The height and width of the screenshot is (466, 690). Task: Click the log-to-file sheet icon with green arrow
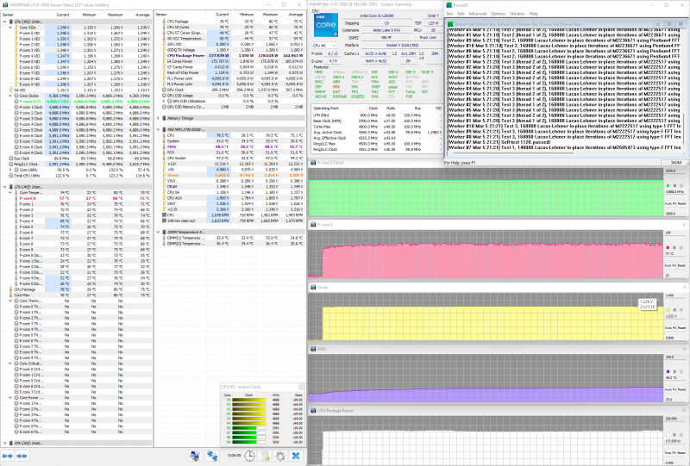[266, 456]
